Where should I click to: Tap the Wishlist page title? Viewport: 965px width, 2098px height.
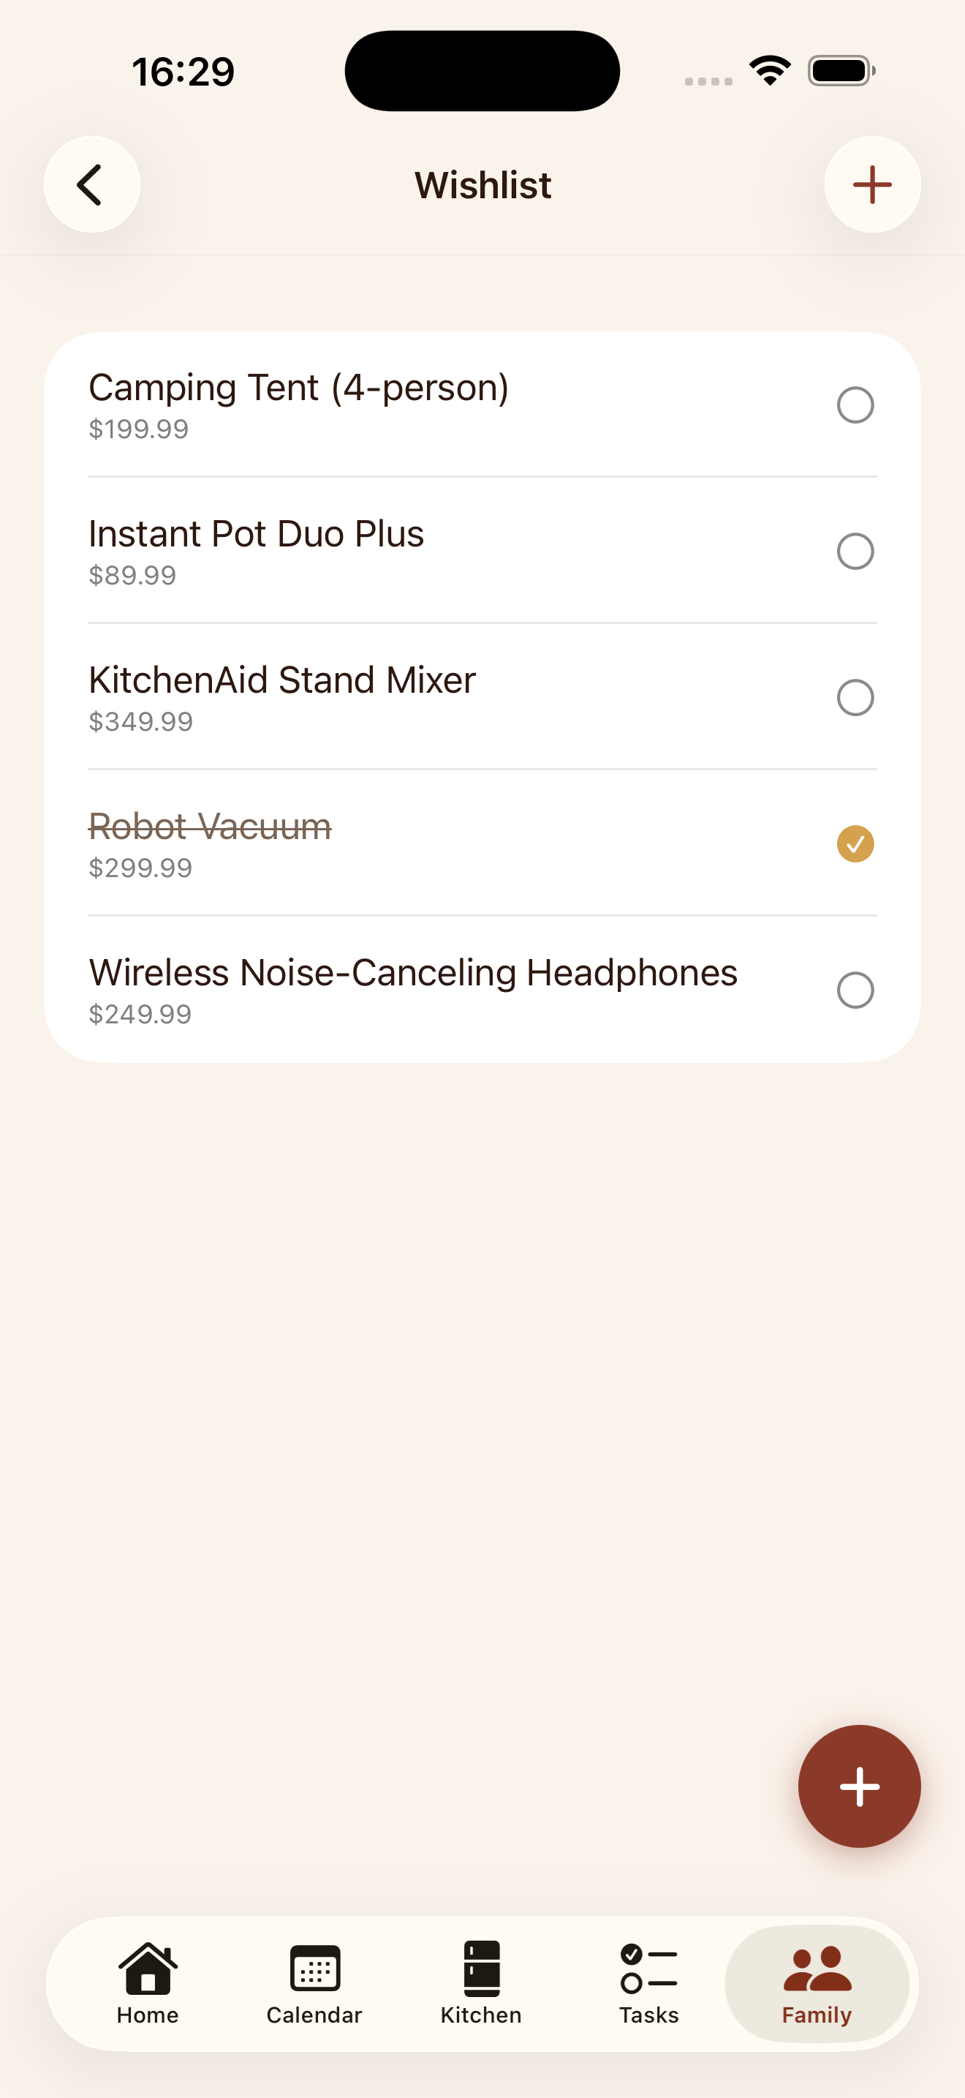(482, 186)
